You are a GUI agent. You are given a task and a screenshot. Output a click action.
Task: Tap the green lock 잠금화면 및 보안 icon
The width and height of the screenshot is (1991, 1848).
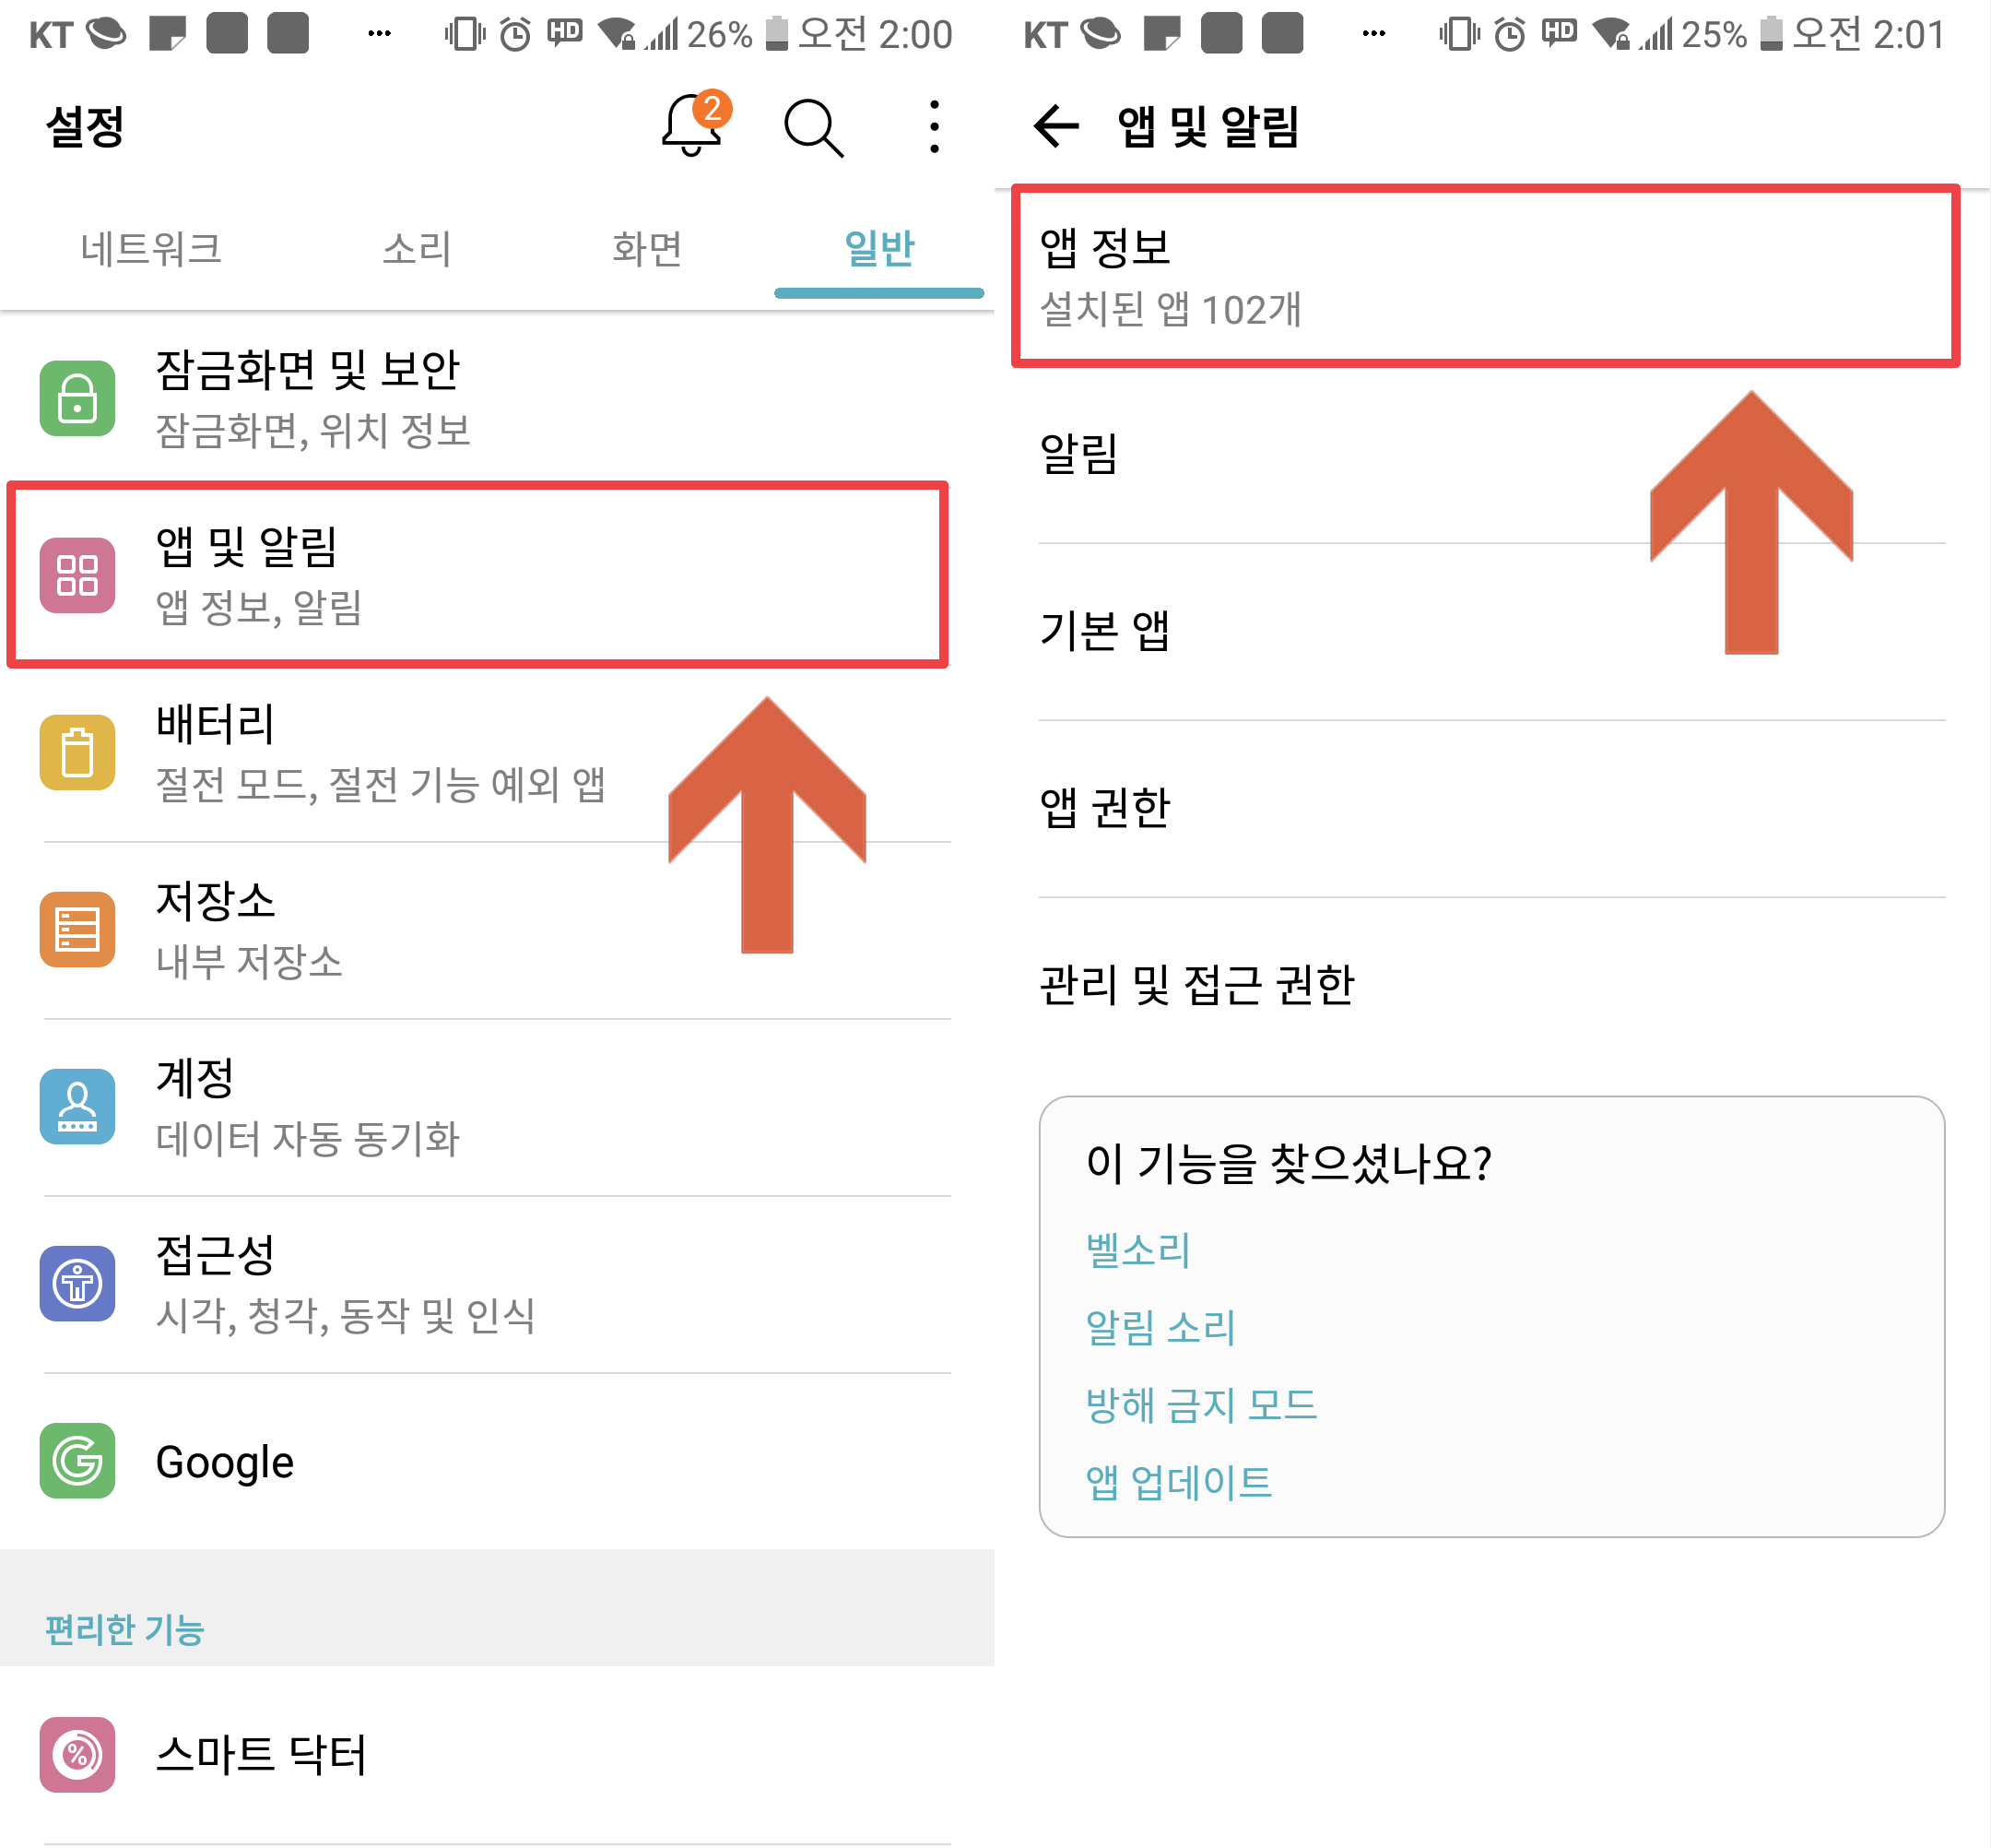point(77,398)
